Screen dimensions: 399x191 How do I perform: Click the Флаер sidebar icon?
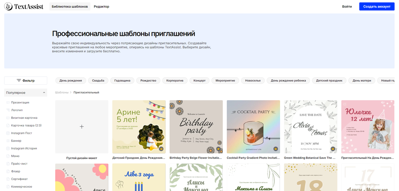8,171
